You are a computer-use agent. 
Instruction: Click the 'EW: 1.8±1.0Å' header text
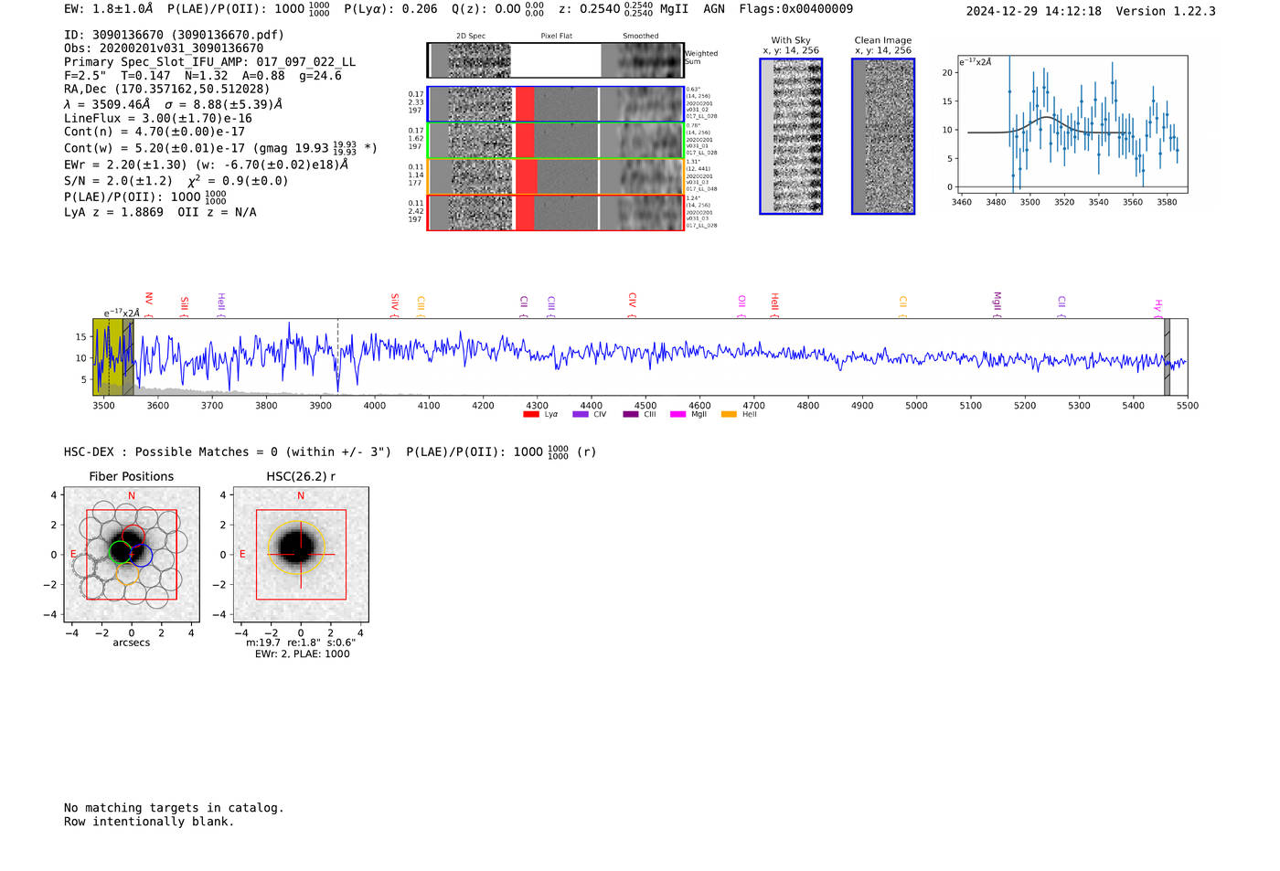coord(108,9)
